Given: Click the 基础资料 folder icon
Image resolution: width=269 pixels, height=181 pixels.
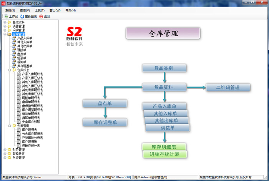Looking at the screenshot, I should 10,22.
